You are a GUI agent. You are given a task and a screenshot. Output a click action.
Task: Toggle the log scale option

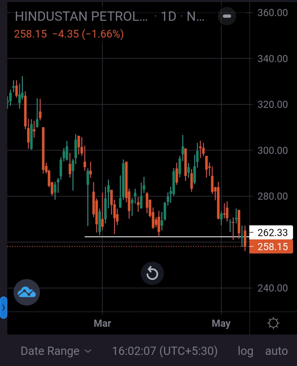(x=245, y=351)
